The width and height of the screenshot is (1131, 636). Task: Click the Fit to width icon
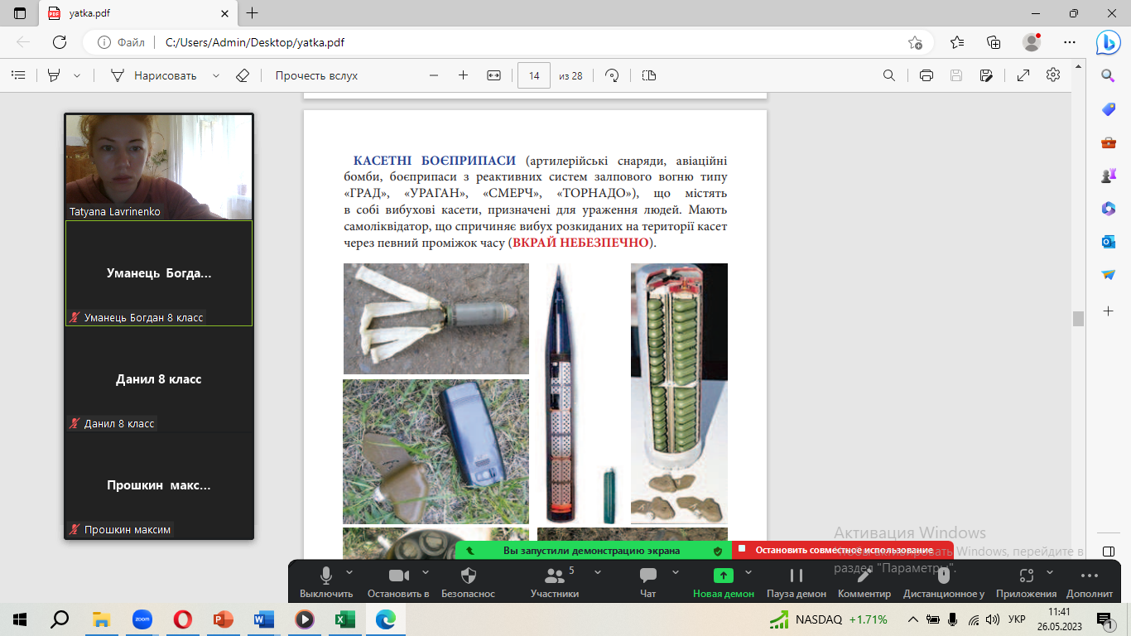(493, 75)
